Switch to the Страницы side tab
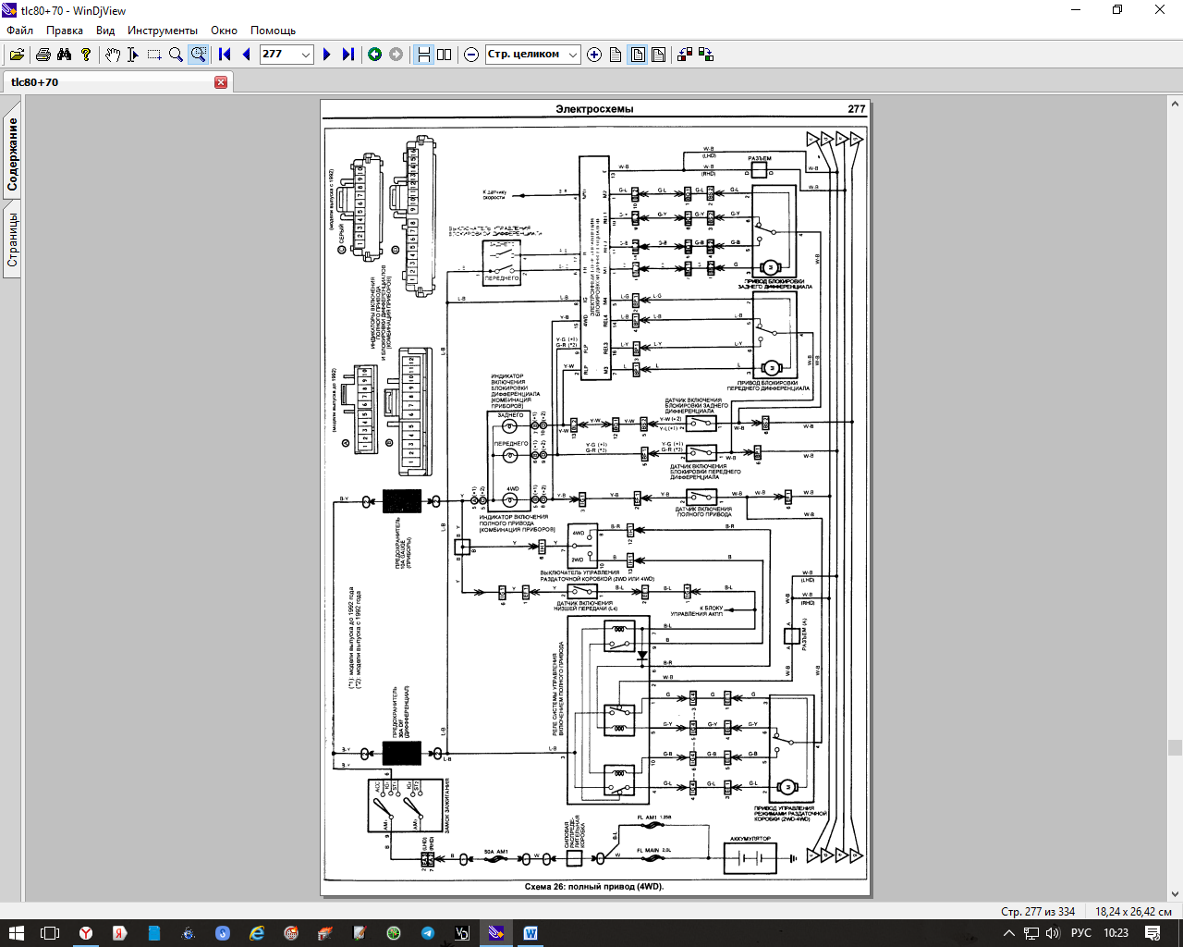The image size is (1183, 947). (13, 240)
